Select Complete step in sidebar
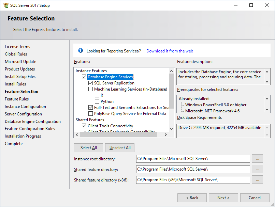 tap(14, 144)
